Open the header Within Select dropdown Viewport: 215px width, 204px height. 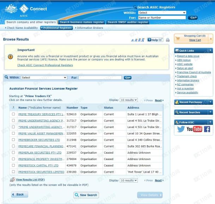[x=162, y=13]
